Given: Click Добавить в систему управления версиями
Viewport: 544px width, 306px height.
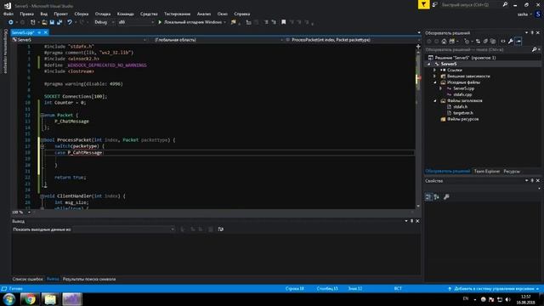Looking at the screenshot, I should click(494, 289).
